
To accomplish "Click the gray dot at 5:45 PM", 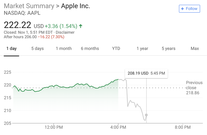I will coord(146,115).
